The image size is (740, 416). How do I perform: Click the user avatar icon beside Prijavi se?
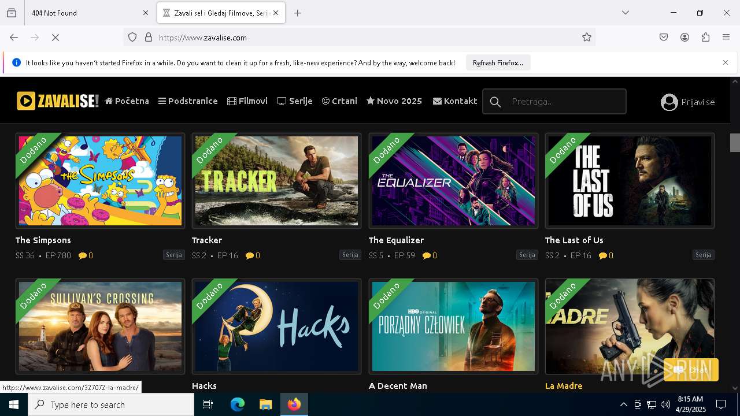click(x=669, y=102)
